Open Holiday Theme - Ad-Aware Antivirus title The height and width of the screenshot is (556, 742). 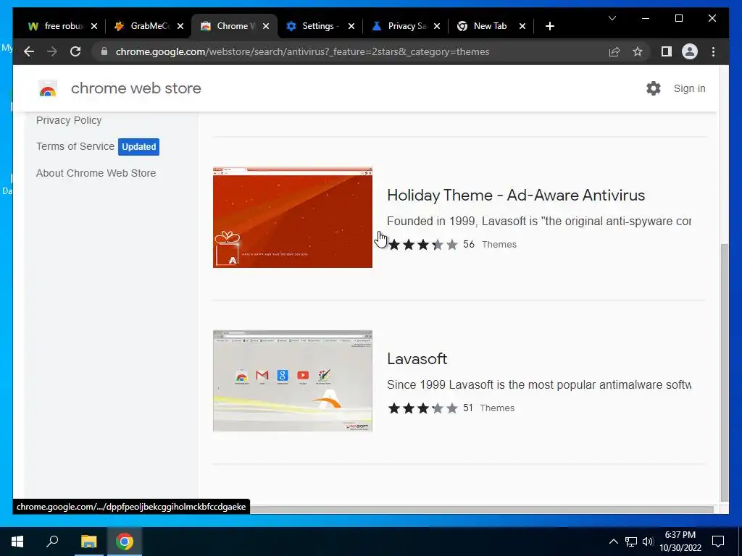[516, 195]
